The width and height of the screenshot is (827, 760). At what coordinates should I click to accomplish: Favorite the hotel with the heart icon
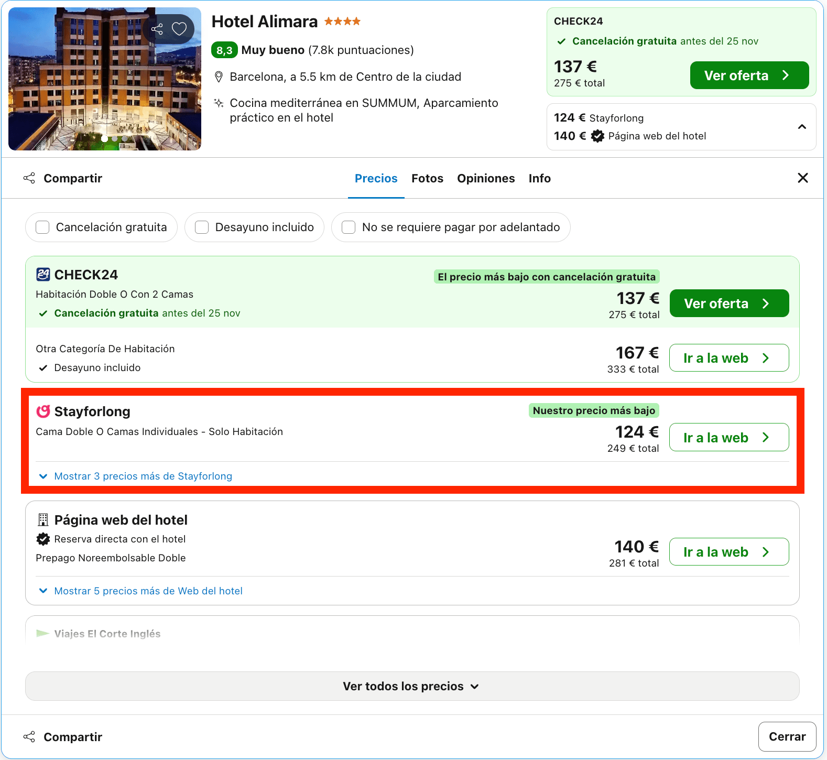coord(179,29)
